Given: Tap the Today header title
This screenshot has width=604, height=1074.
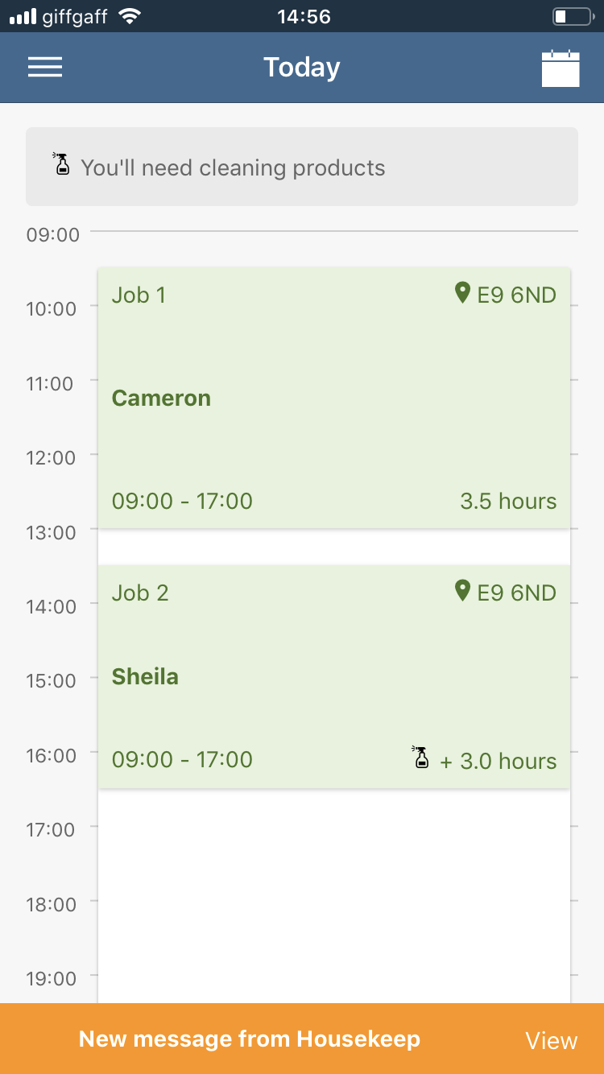Looking at the screenshot, I should point(302,68).
